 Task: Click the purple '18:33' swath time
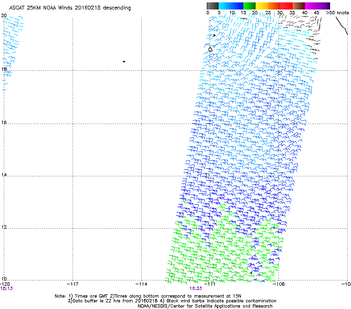[195, 289]
